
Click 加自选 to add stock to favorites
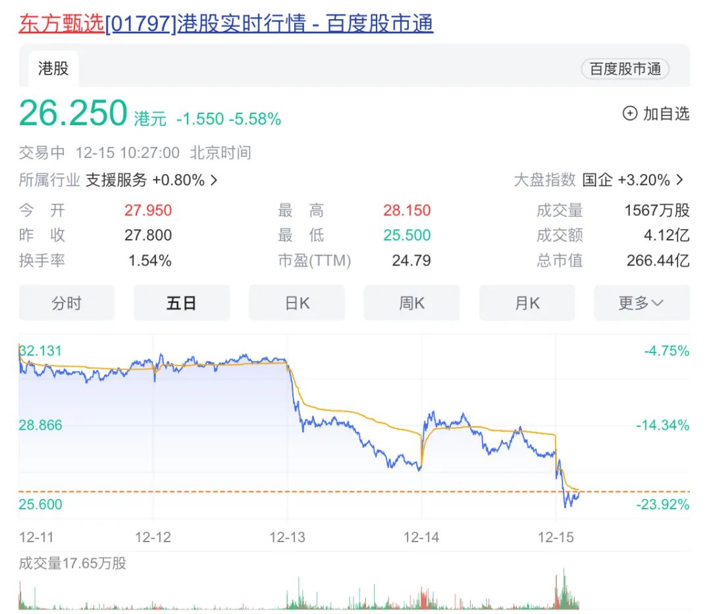coord(666,113)
